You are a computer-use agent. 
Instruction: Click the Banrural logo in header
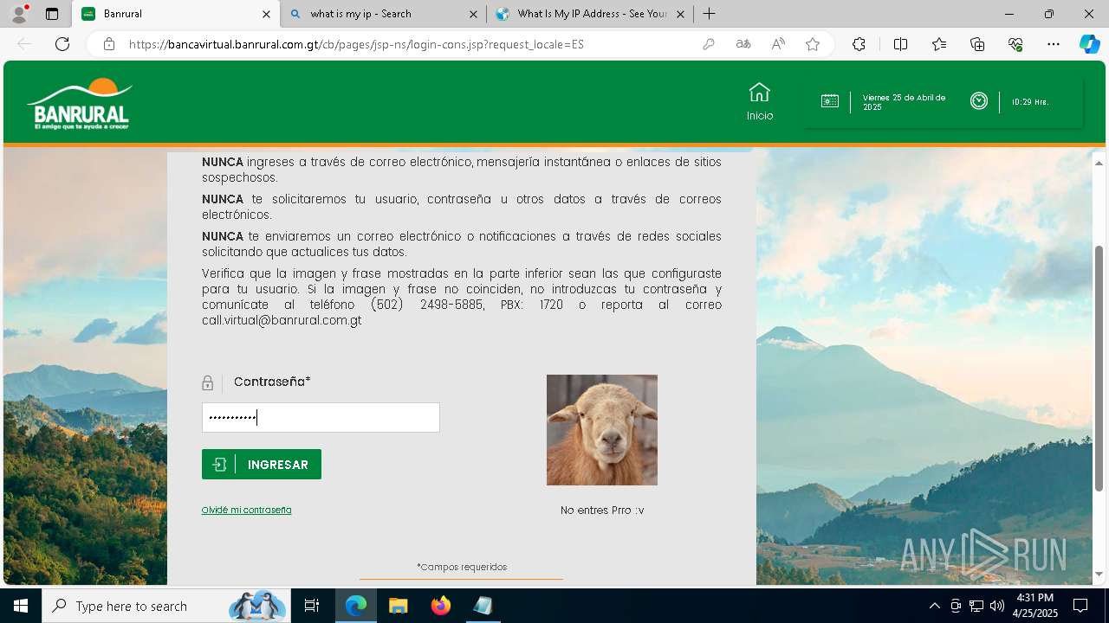click(x=80, y=104)
